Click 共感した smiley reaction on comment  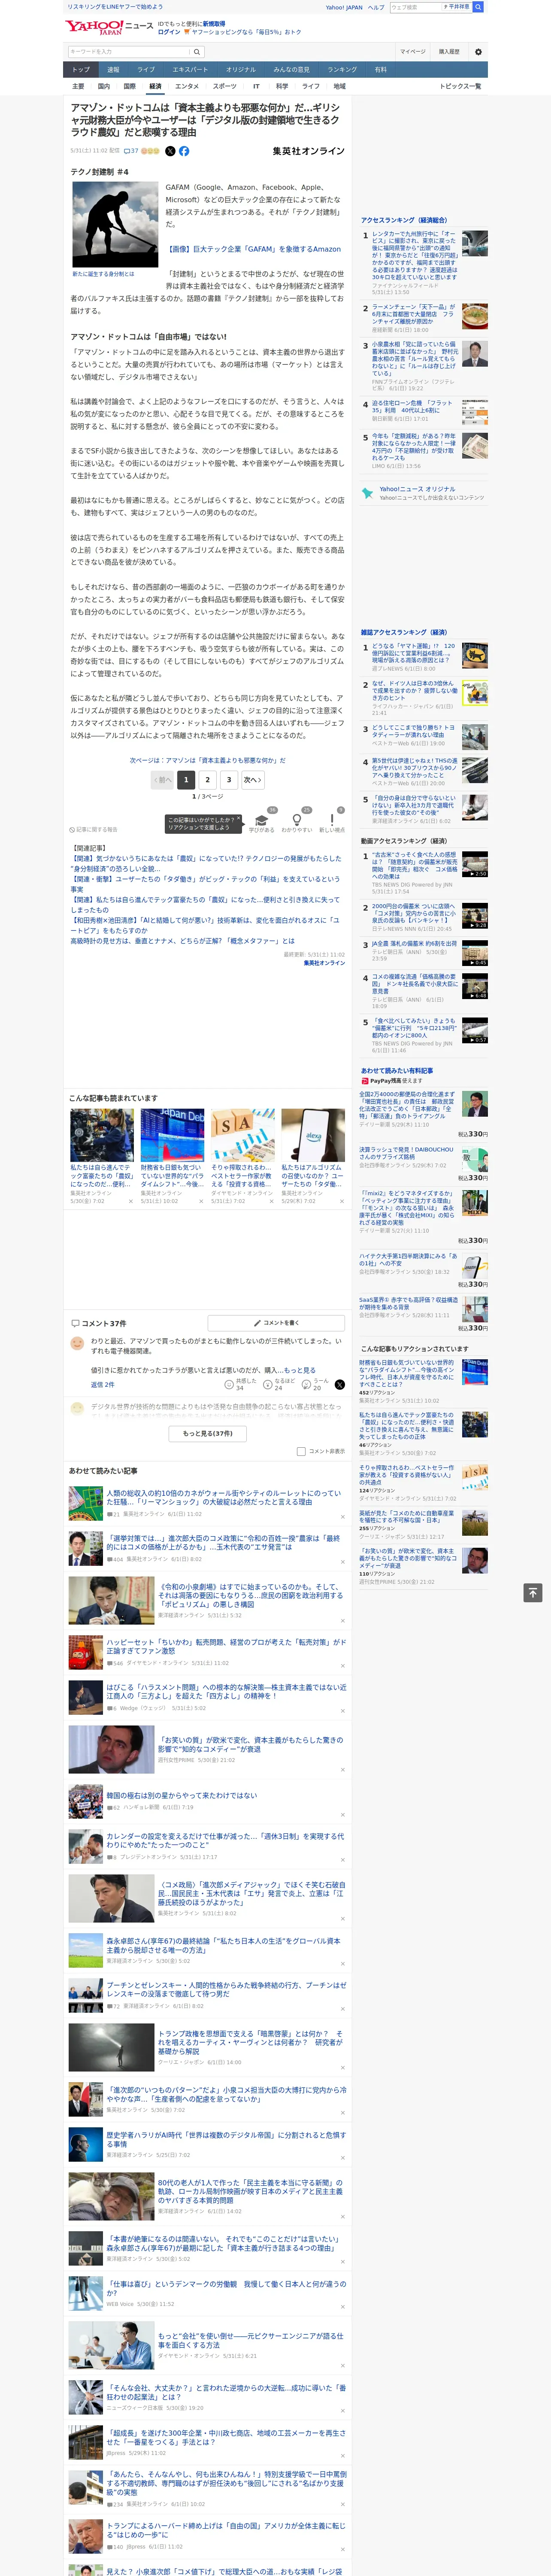pos(242,1384)
